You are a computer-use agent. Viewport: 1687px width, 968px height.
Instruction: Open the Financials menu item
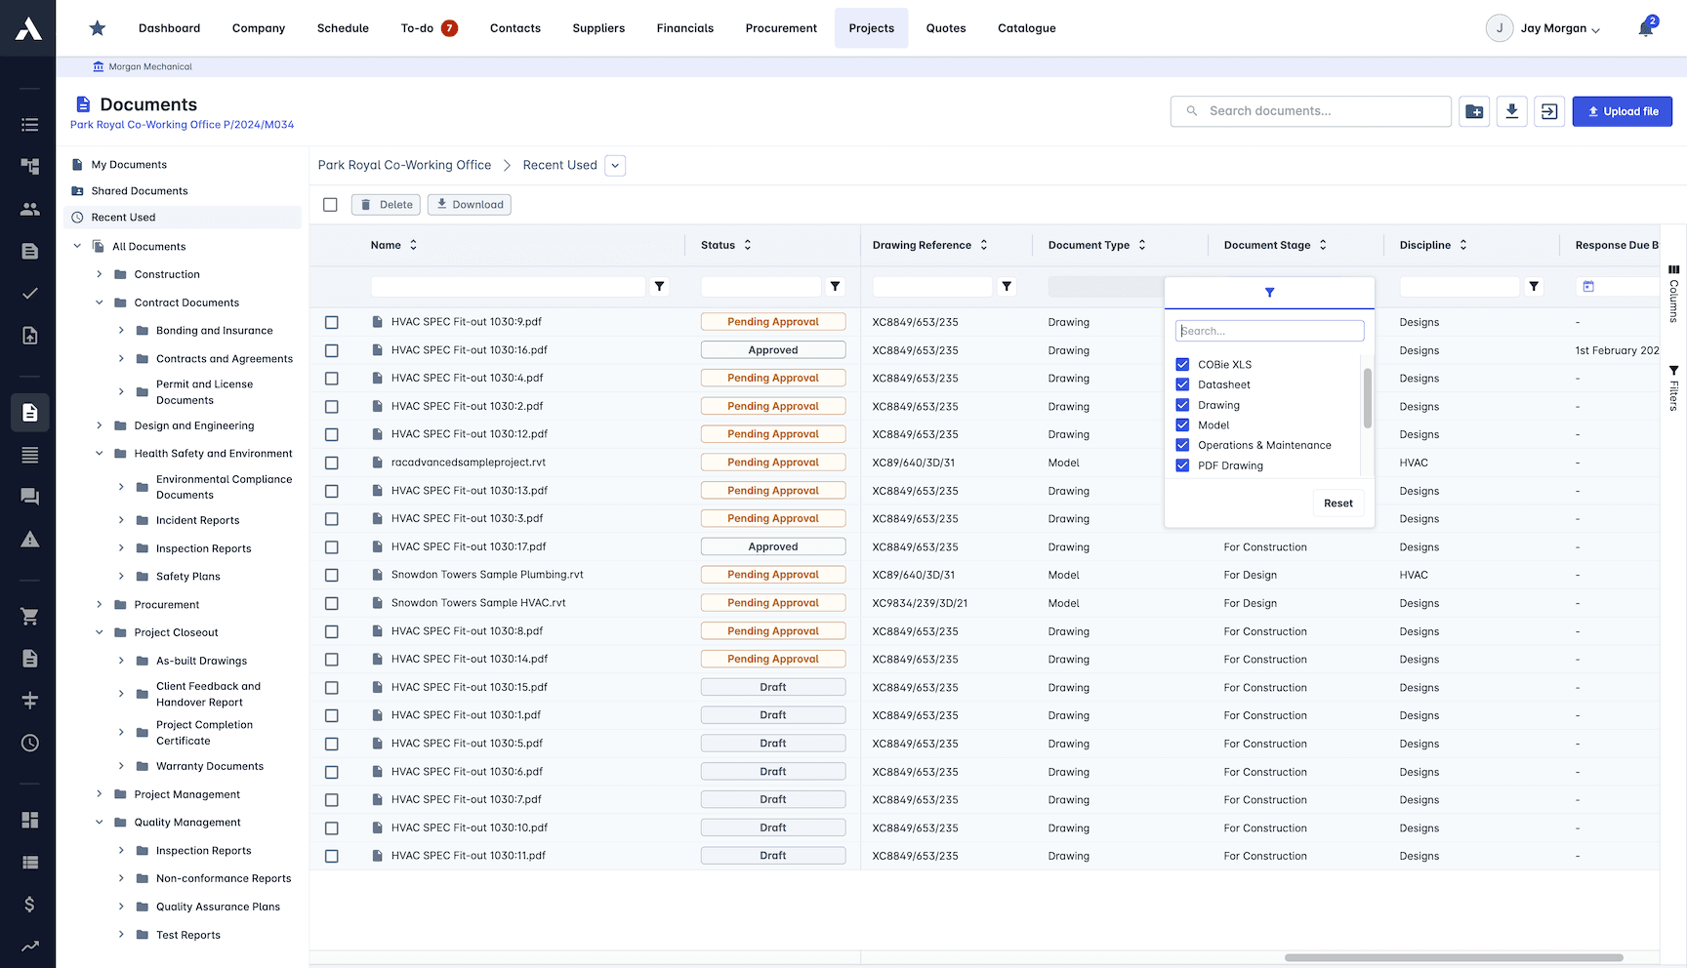click(684, 28)
